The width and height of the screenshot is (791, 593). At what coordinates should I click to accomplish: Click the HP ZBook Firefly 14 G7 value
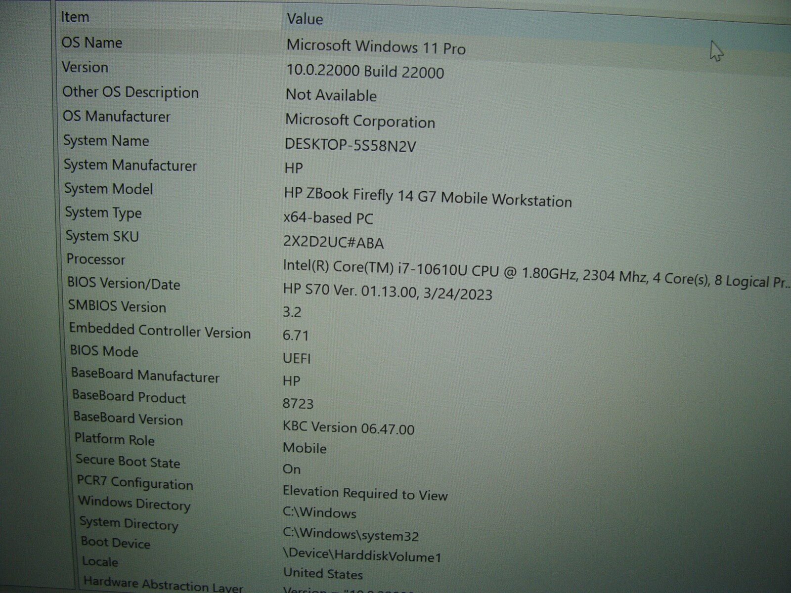pos(428,197)
